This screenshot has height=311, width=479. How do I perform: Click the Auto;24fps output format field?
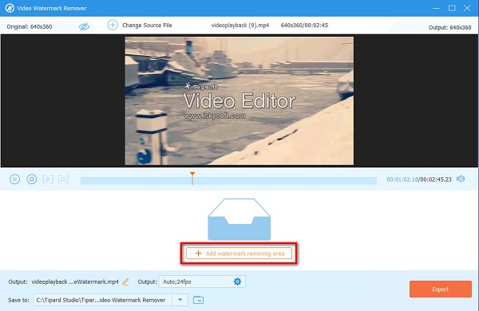pyautogui.click(x=202, y=281)
